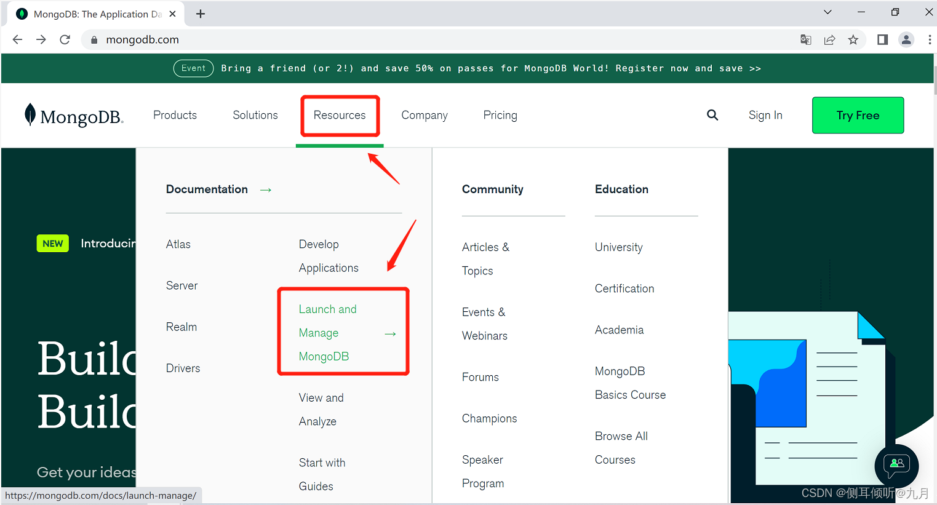Open Articles & Topics link
937x505 pixels.
pos(485,259)
